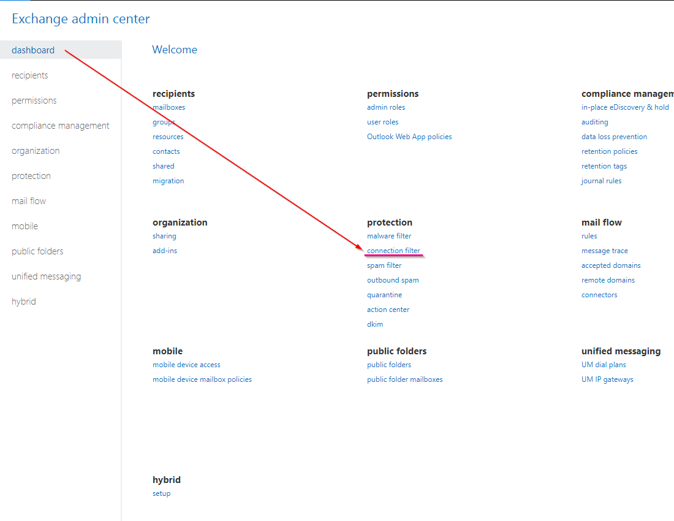Open Outlook Web App policies
674x521 pixels.
pos(409,136)
